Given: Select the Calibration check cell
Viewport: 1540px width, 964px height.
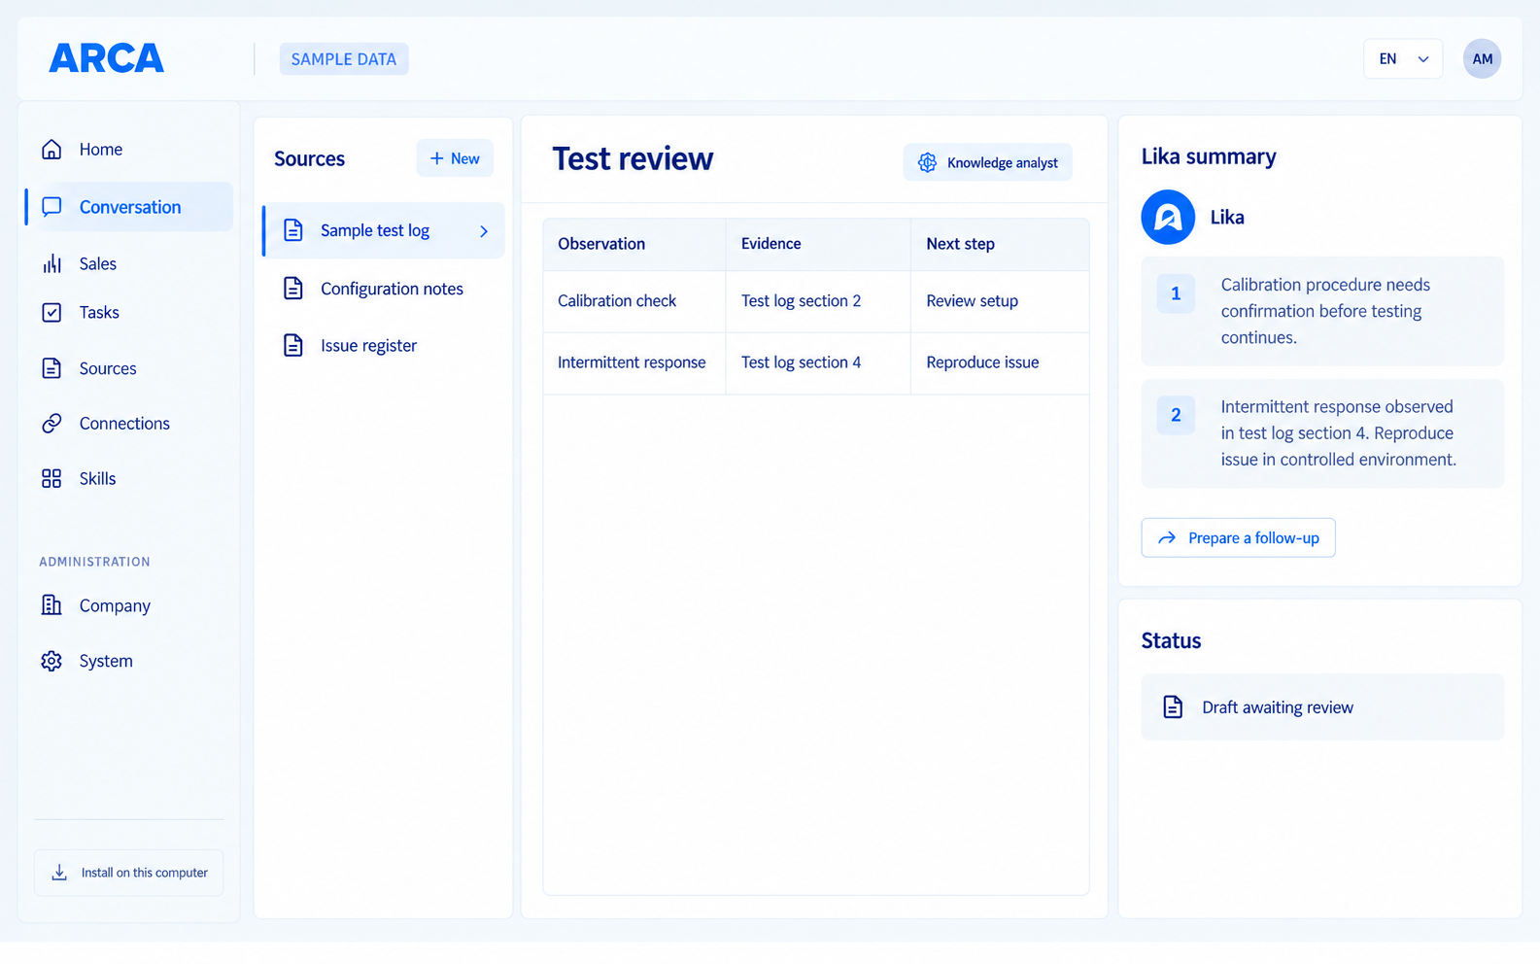Looking at the screenshot, I should pos(634,301).
